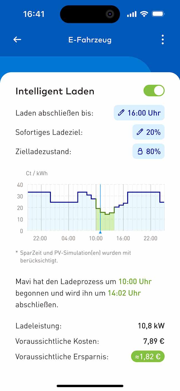Toggle Intelligent Laden off and verify
180x391 pixels.
[x=154, y=91]
